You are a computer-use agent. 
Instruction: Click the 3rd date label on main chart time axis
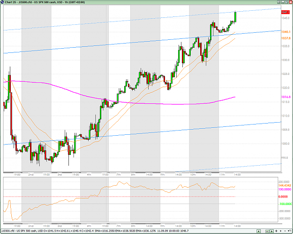(x=60, y=175)
